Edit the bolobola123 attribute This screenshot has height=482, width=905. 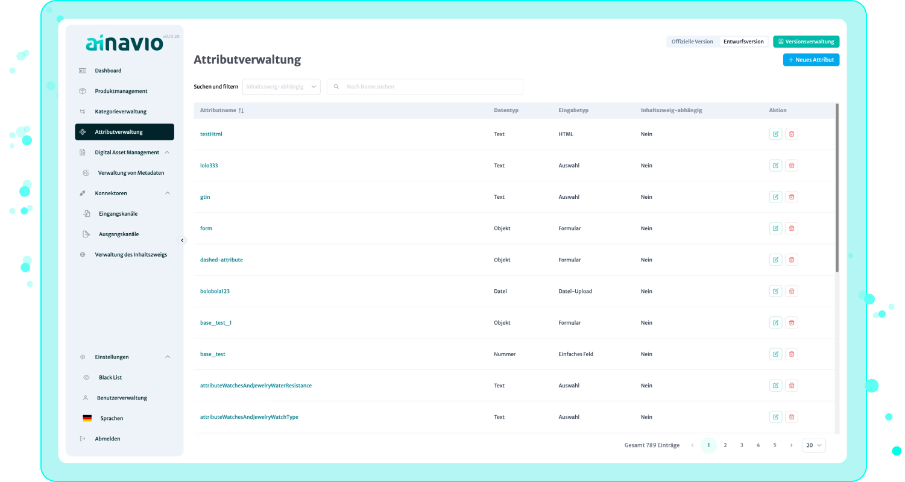pos(775,291)
